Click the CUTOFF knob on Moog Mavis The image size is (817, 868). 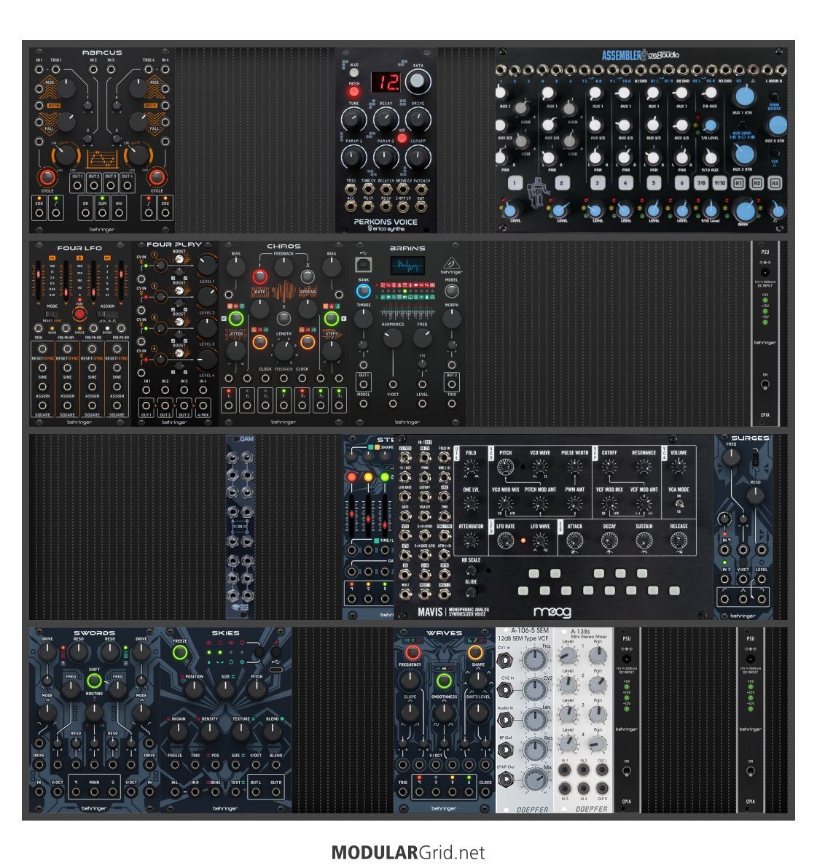(609, 468)
